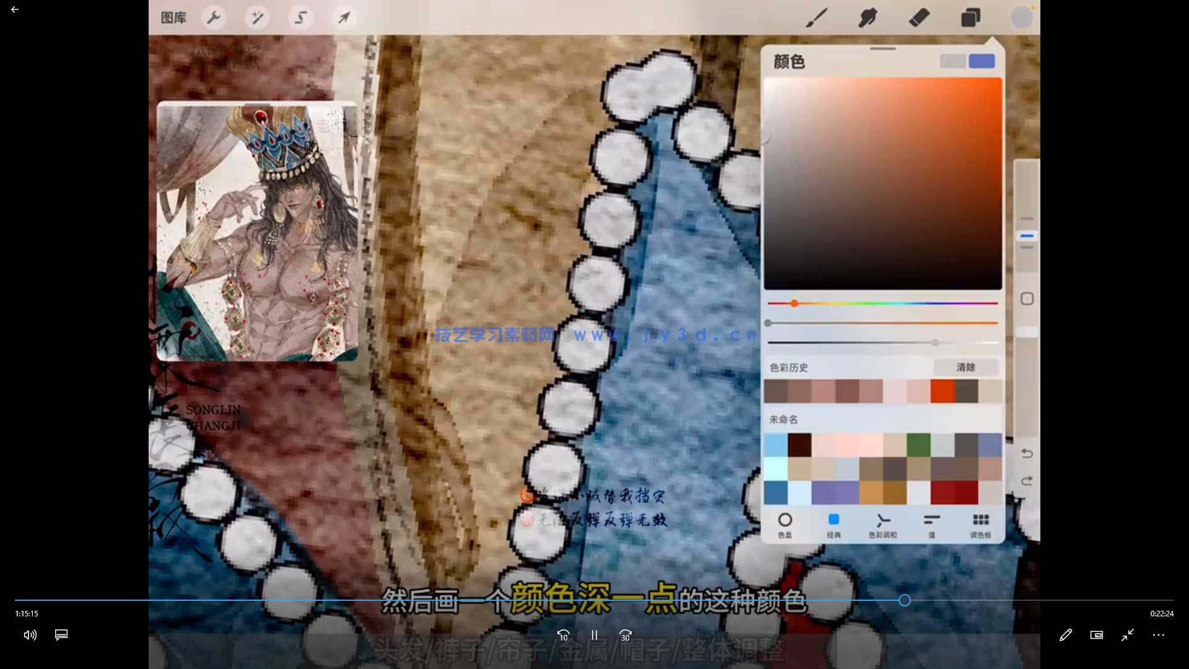Image resolution: width=1189 pixels, height=669 pixels.
Task: Open the Layers panel
Action: (x=969, y=17)
